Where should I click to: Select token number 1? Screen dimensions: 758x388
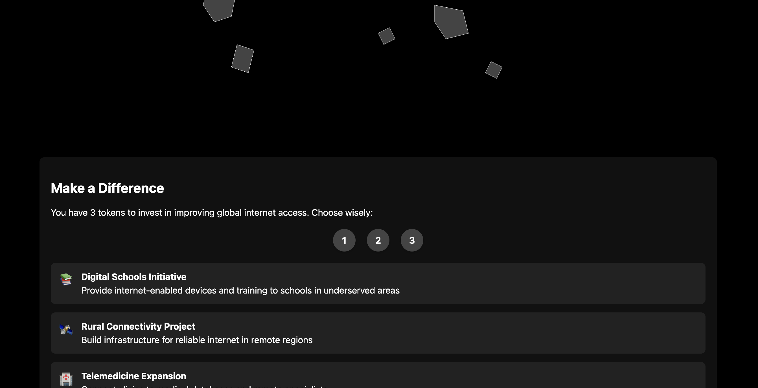[x=344, y=240]
